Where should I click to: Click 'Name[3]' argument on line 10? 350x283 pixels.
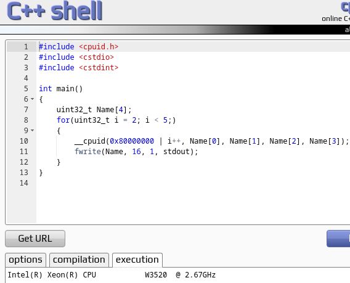pos(325,141)
